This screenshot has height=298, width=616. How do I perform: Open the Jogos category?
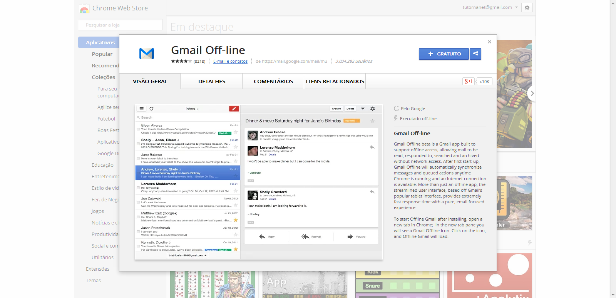(x=98, y=211)
